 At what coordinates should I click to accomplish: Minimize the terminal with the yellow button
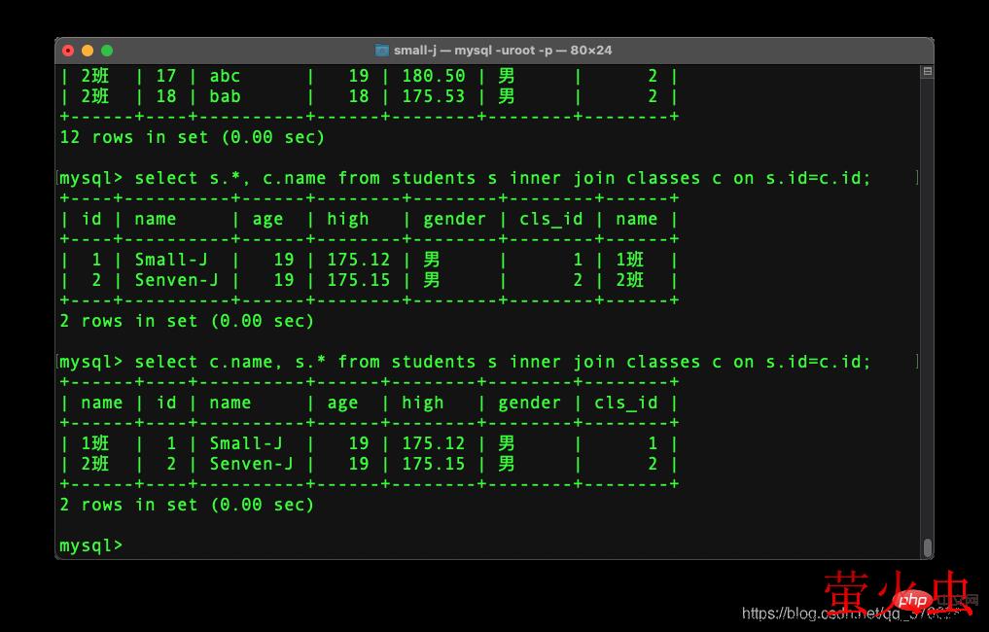[88, 51]
